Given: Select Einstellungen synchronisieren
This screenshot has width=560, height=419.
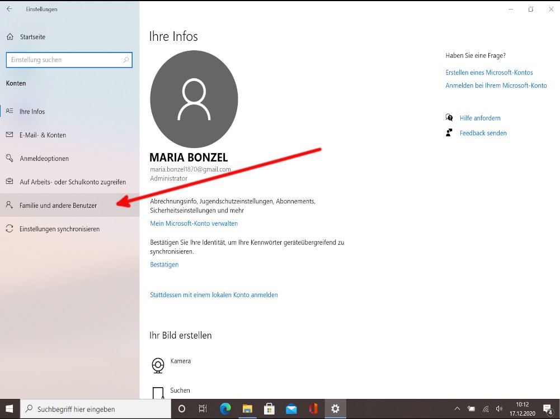Looking at the screenshot, I should pyautogui.click(x=59, y=229).
